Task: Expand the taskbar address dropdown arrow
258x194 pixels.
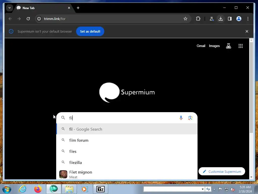Action: tap(203, 189)
